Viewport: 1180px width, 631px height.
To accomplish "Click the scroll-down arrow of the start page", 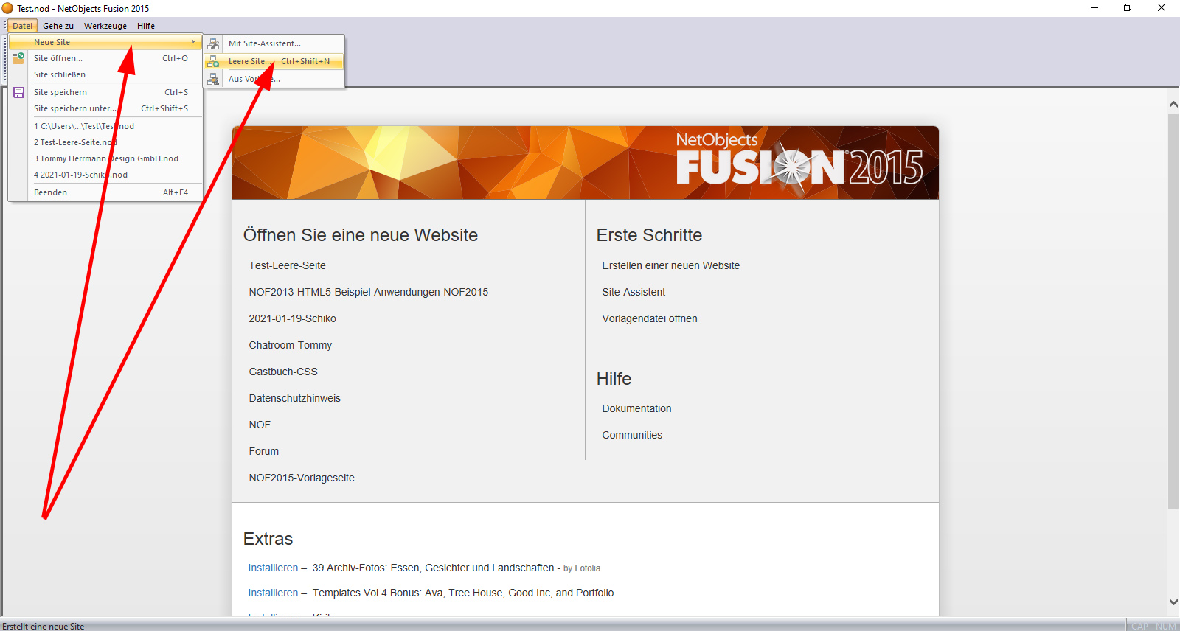I will click(x=1173, y=602).
